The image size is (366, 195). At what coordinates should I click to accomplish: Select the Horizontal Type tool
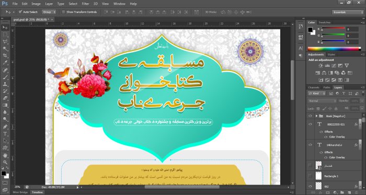pos(5,134)
